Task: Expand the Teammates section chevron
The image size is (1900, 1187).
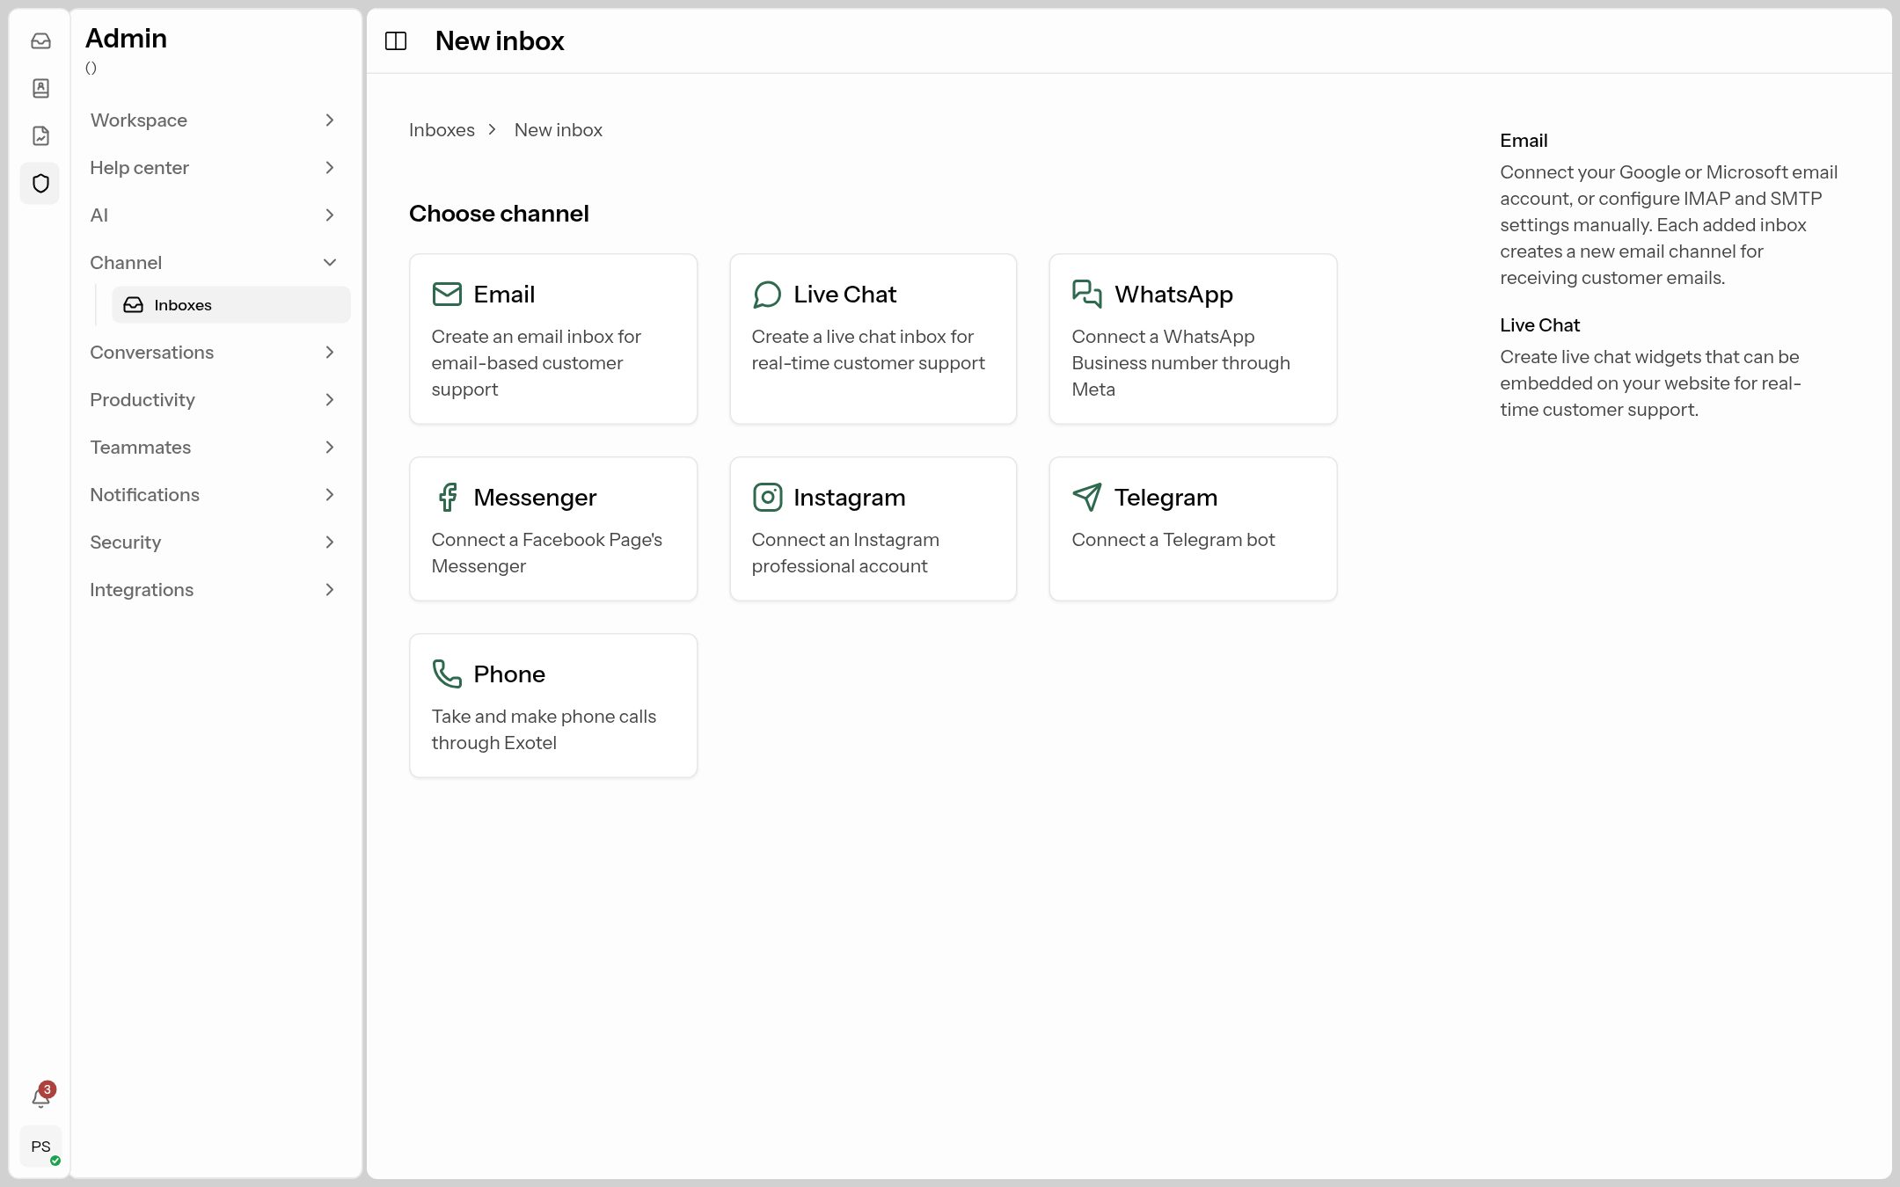Action: click(x=330, y=448)
